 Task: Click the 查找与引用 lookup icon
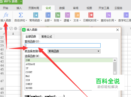tap(108, 15)
